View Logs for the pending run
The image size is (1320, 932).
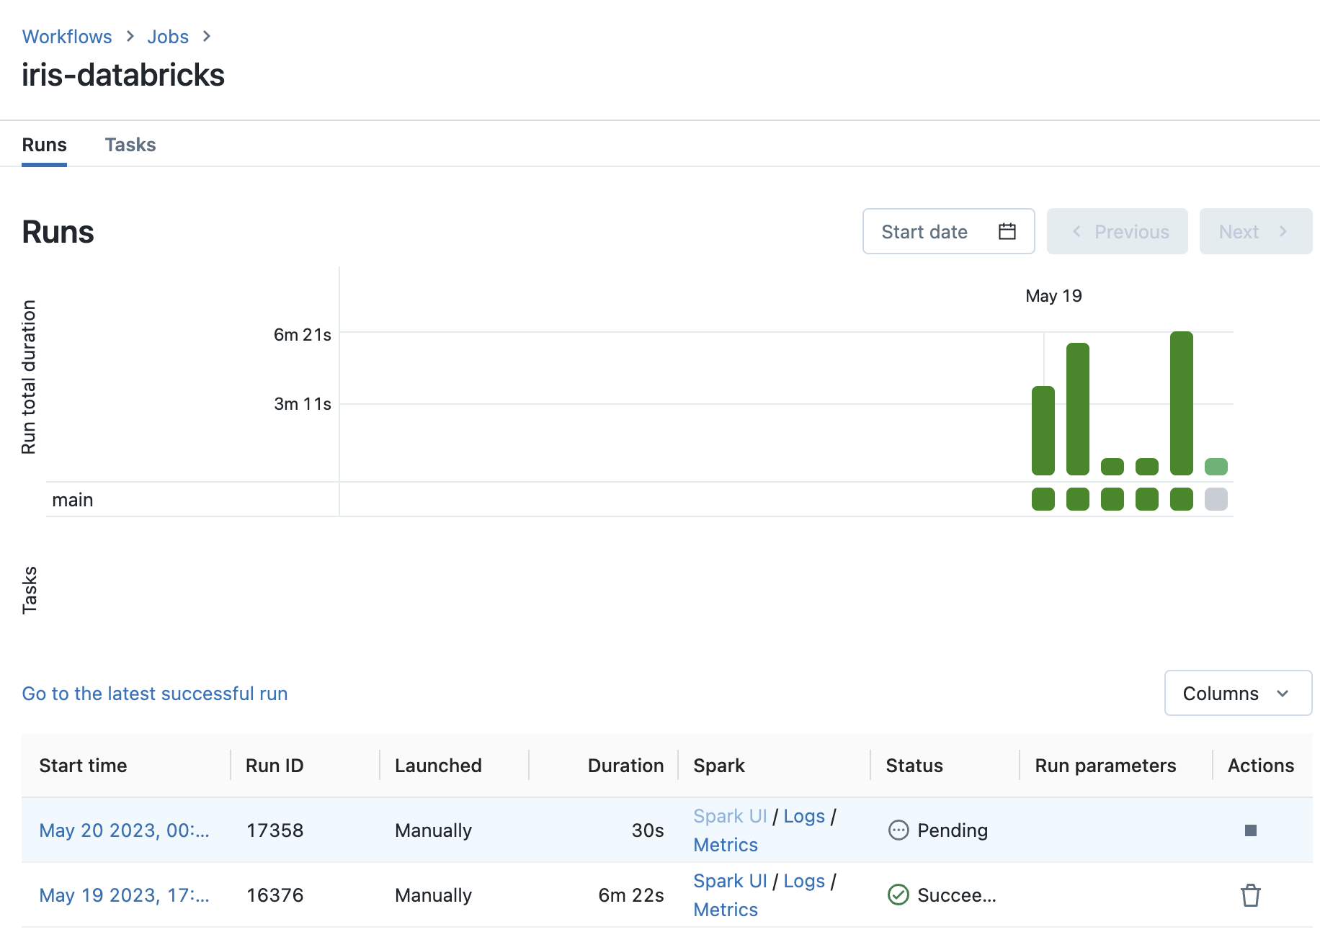click(x=804, y=815)
